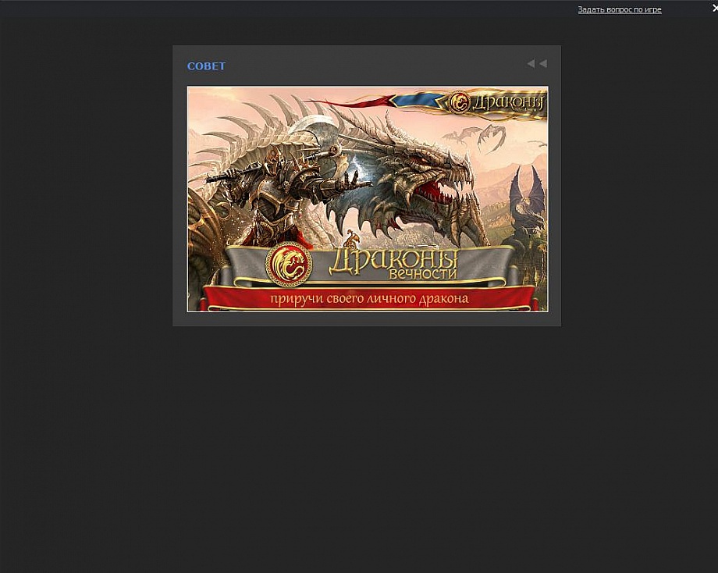Close the overlay with the X button

[x=715, y=9]
